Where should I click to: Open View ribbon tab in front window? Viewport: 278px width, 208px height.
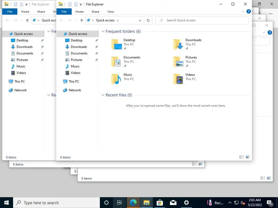pyautogui.click(x=111, y=12)
